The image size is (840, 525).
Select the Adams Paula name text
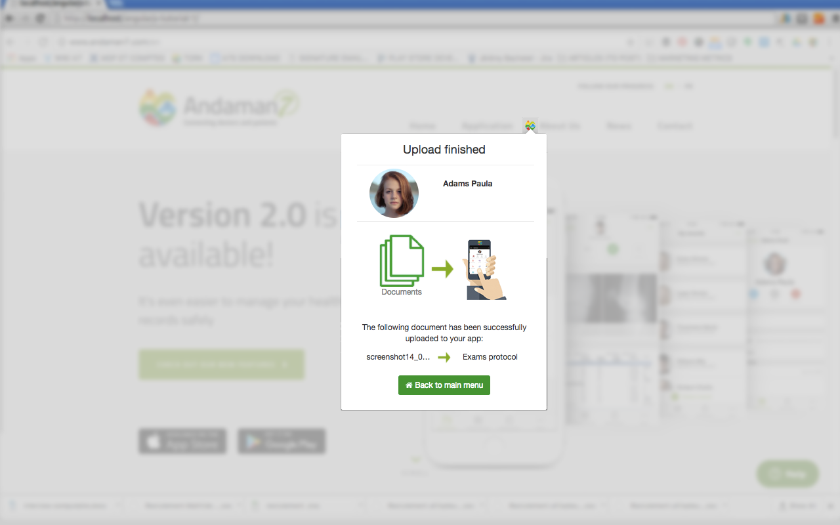click(x=467, y=184)
